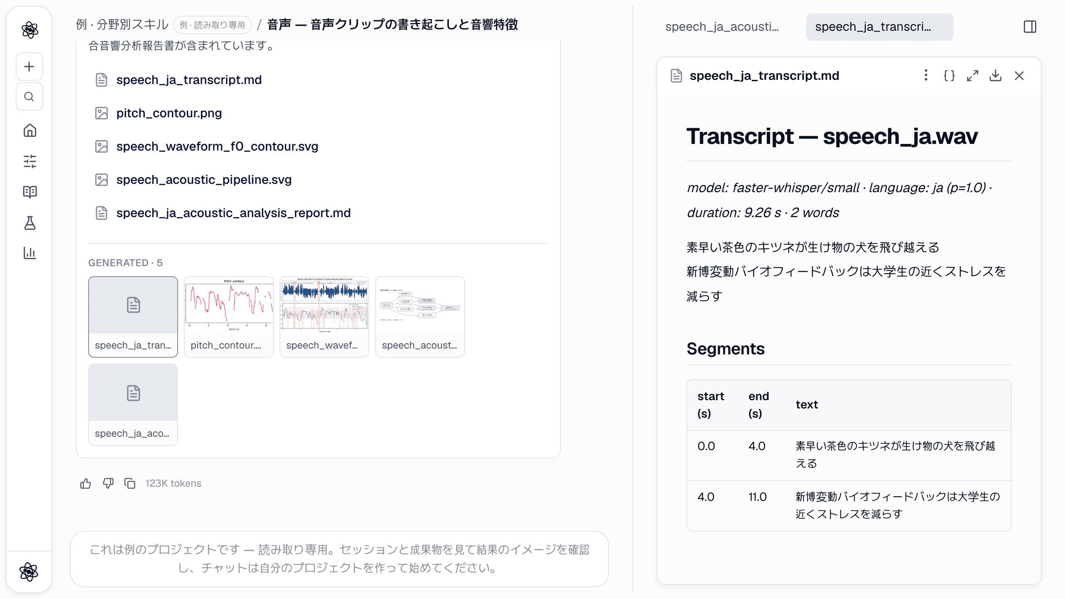Open the three-dot menu for speech_ja_transcript.md
Image resolution: width=1065 pixels, height=599 pixels.
coord(926,75)
